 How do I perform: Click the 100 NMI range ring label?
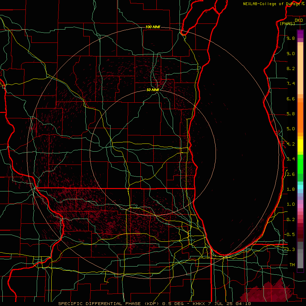click(x=153, y=27)
